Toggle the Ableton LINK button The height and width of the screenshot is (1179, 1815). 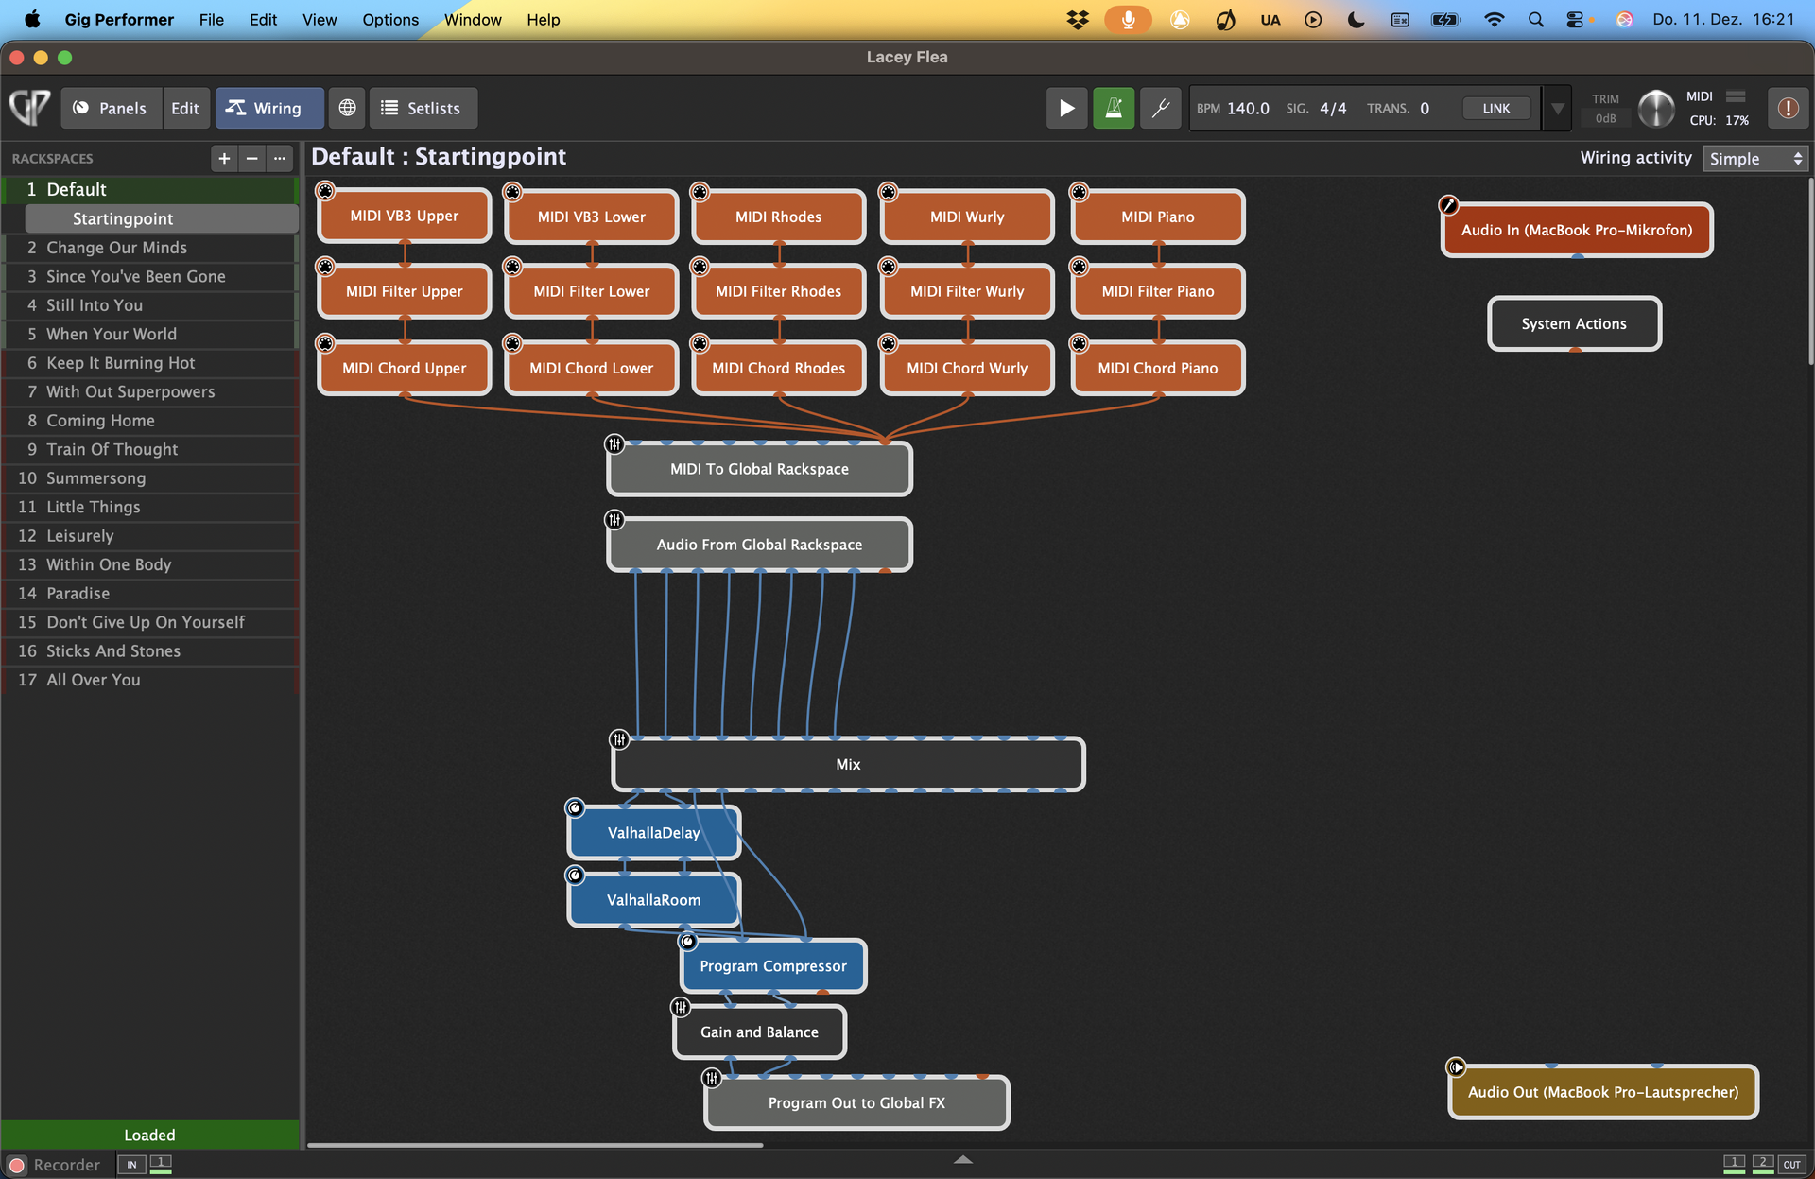coord(1495,109)
